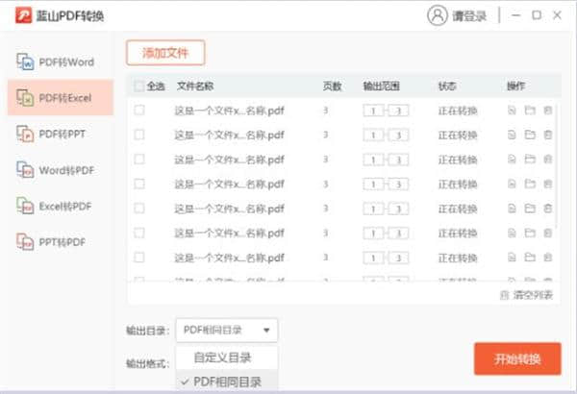
Task: Toggle the 全选 select-all checkbox
Action: [x=139, y=86]
